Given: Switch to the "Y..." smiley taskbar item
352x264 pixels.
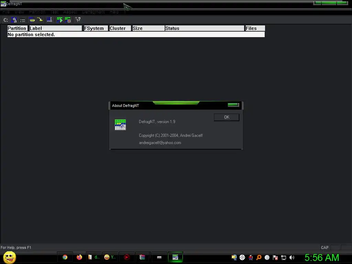Looking at the screenshot, I should click(x=110, y=257).
